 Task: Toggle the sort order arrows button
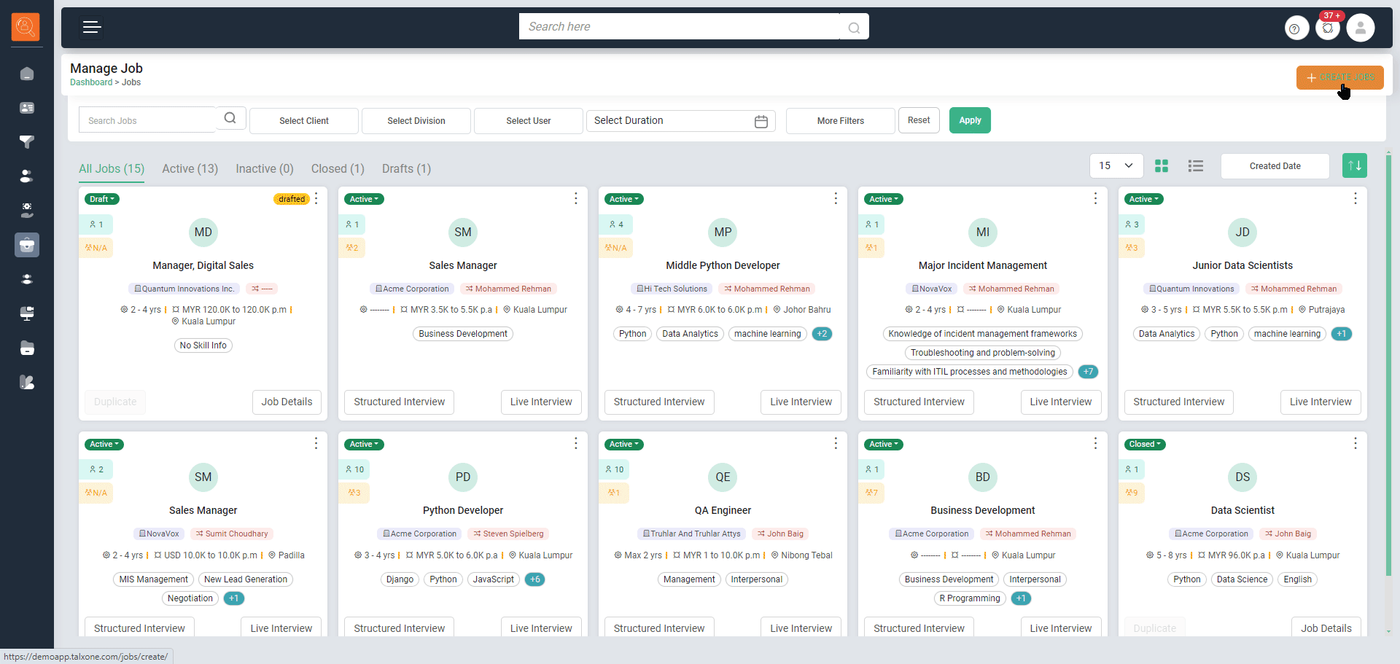pos(1354,166)
